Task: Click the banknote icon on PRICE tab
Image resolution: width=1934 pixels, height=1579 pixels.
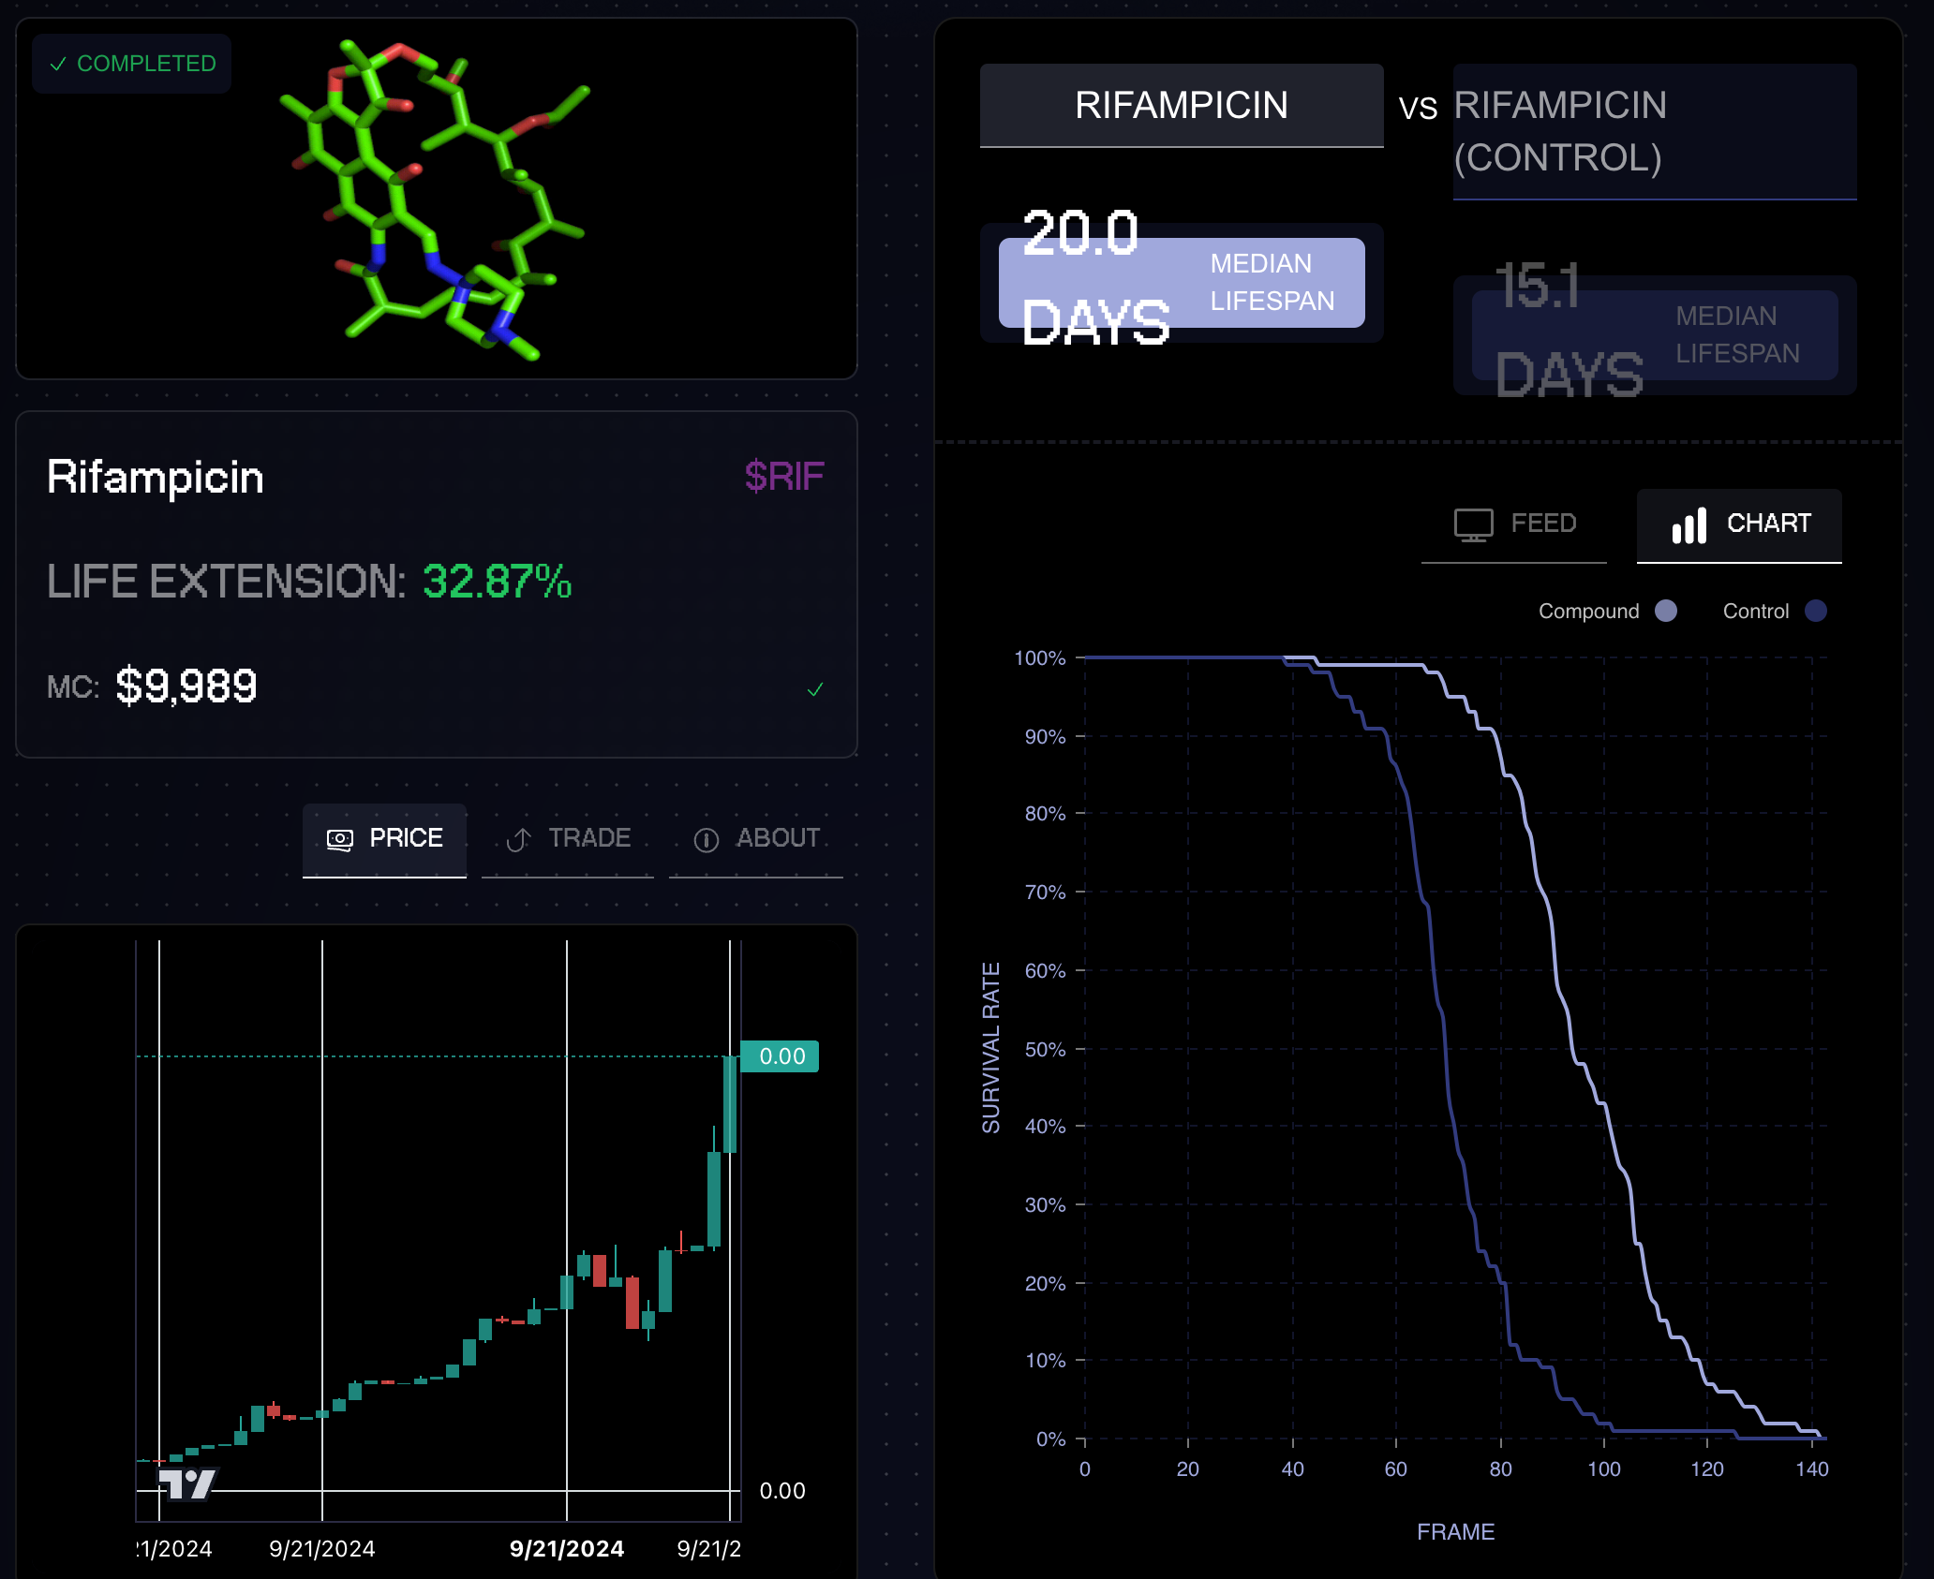Action: point(339,839)
